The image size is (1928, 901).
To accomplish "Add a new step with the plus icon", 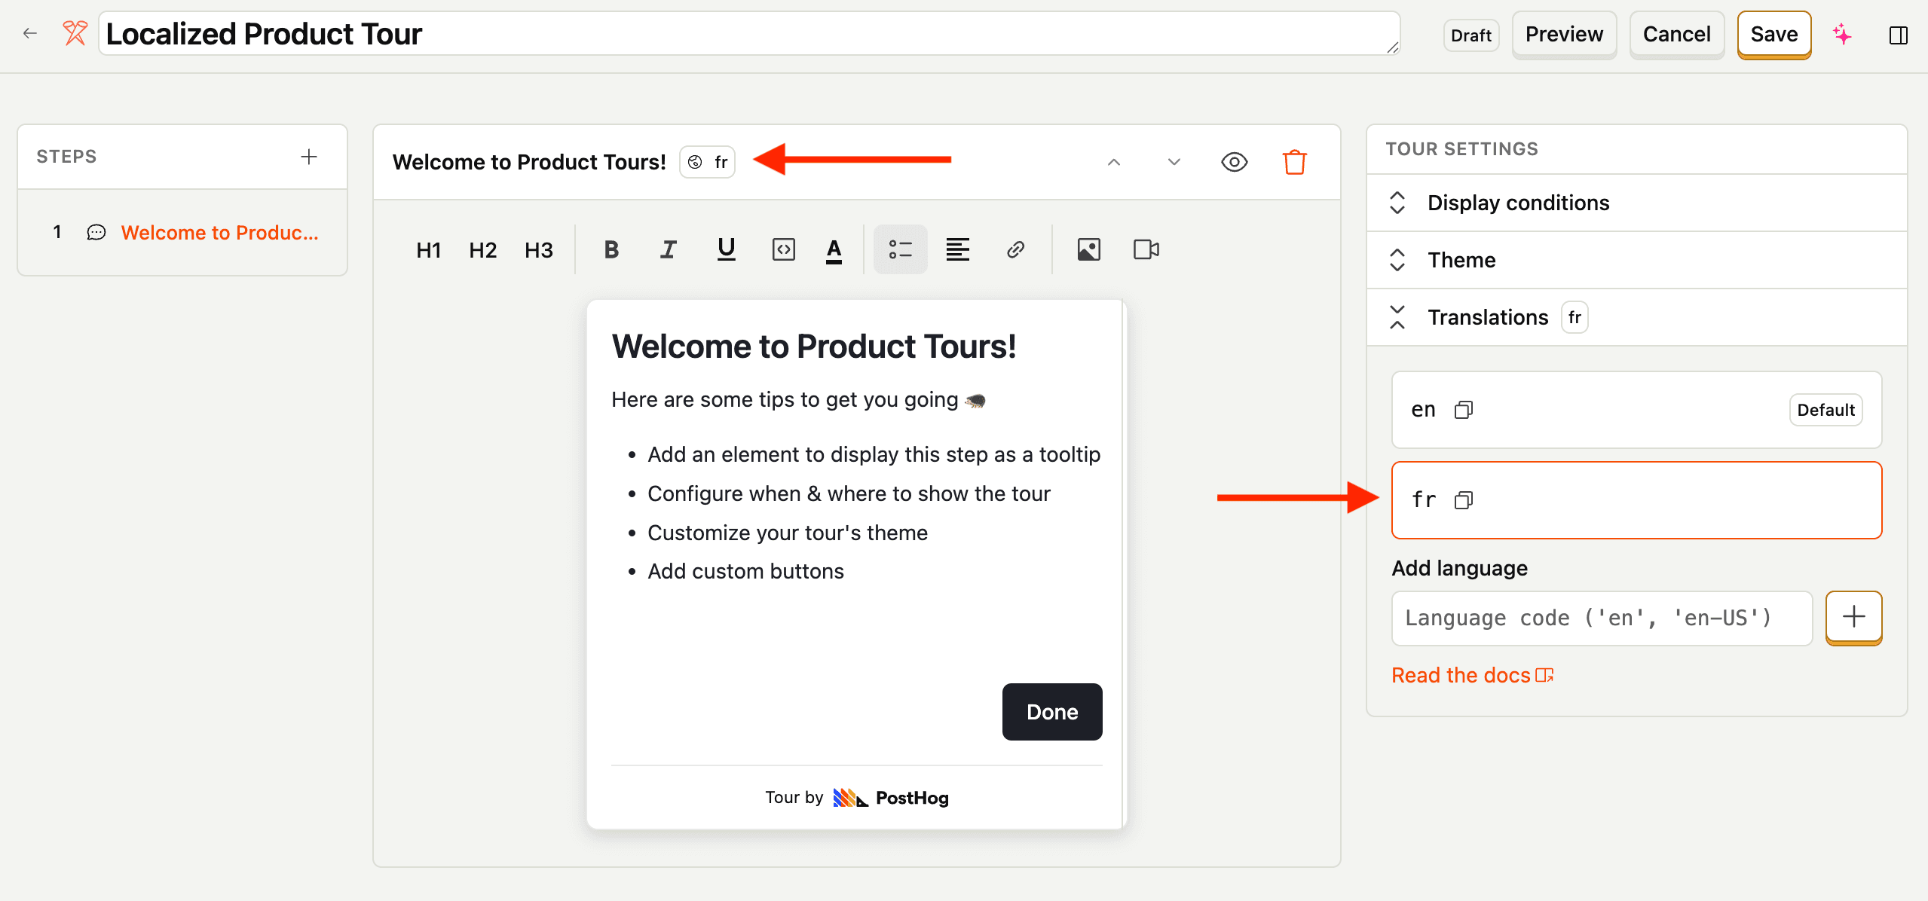I will [308, 156].
